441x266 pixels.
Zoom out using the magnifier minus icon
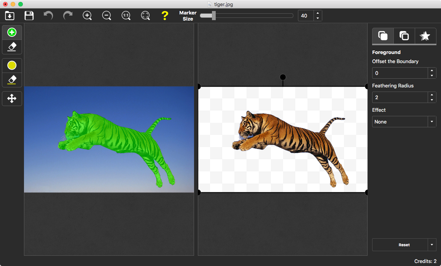tap(107, 16)
